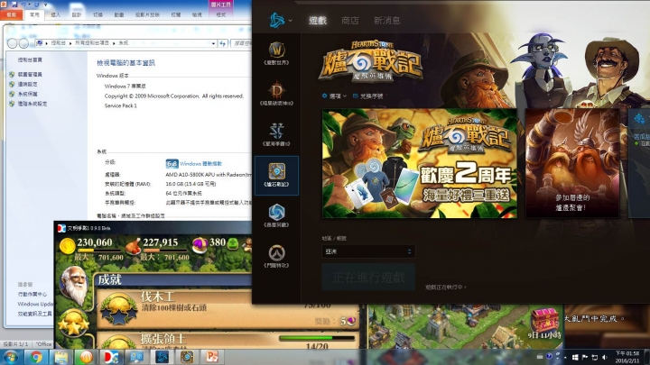Click the 兌換序號 redeem code link
Screen dimensions: 650x365
(x=368, y=96)
